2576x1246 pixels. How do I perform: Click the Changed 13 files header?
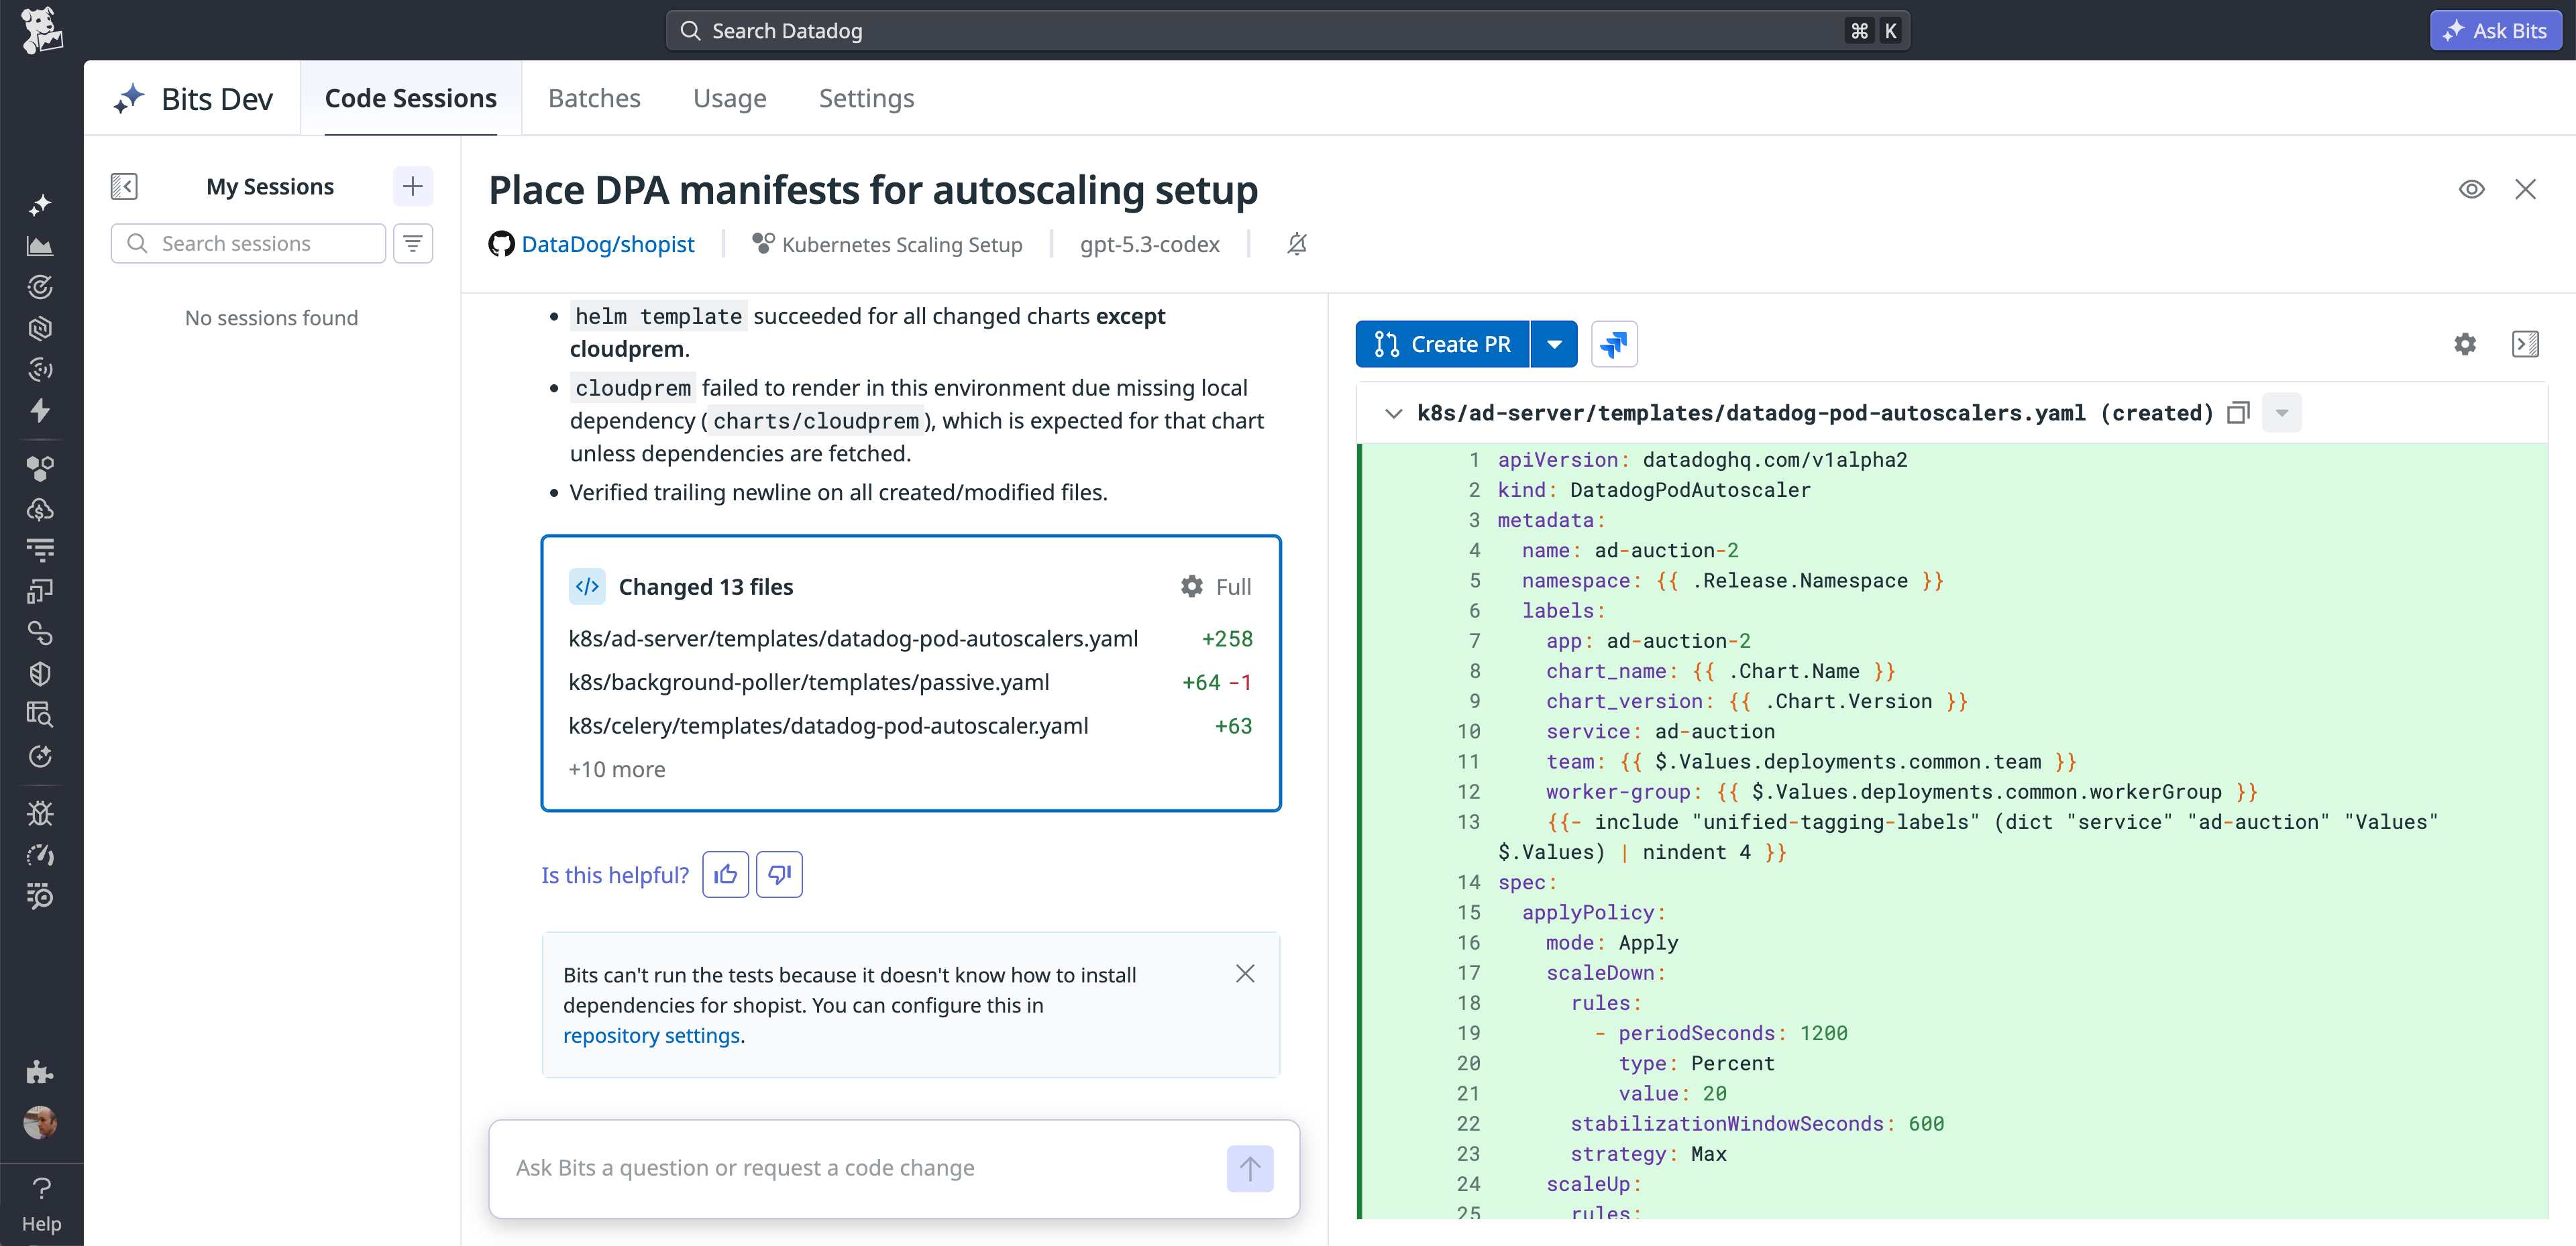pos(705,587)
